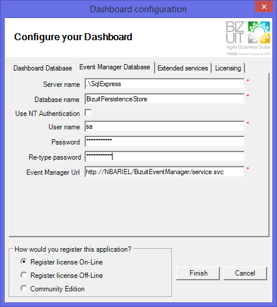Click the Password field
277x307 pixels.
coord(164,142)
